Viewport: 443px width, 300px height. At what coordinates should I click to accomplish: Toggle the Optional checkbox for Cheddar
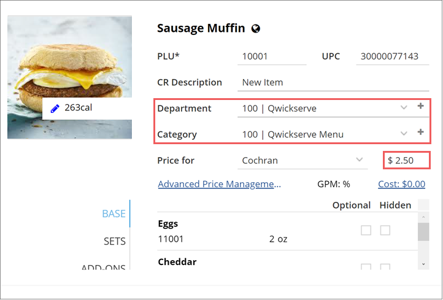click(366, 267)
